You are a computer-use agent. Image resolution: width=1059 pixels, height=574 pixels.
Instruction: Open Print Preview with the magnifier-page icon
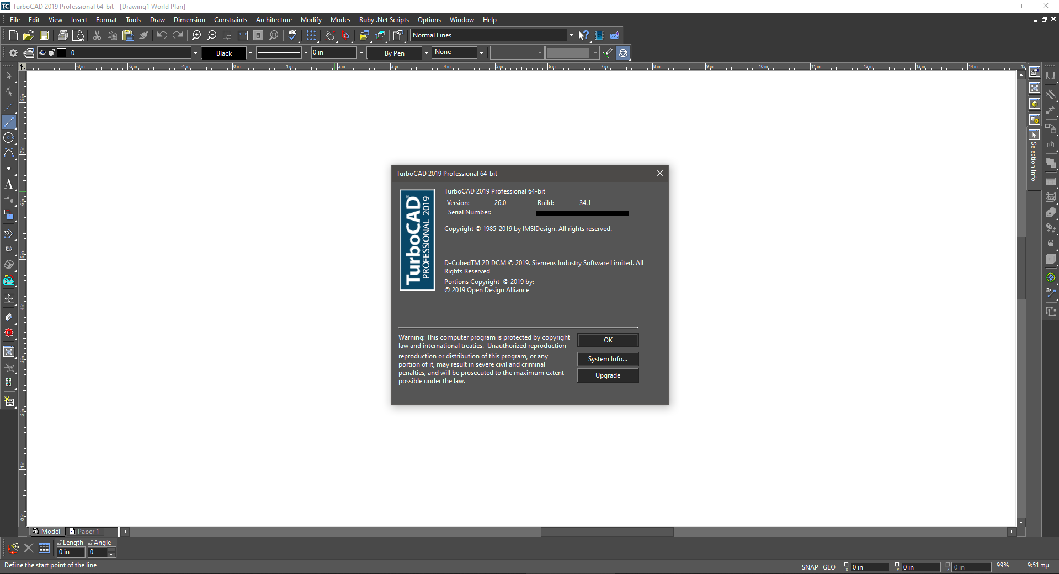click(x=78, y=35)
